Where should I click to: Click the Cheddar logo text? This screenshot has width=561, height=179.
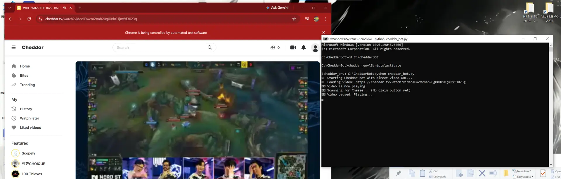(32, 47)
